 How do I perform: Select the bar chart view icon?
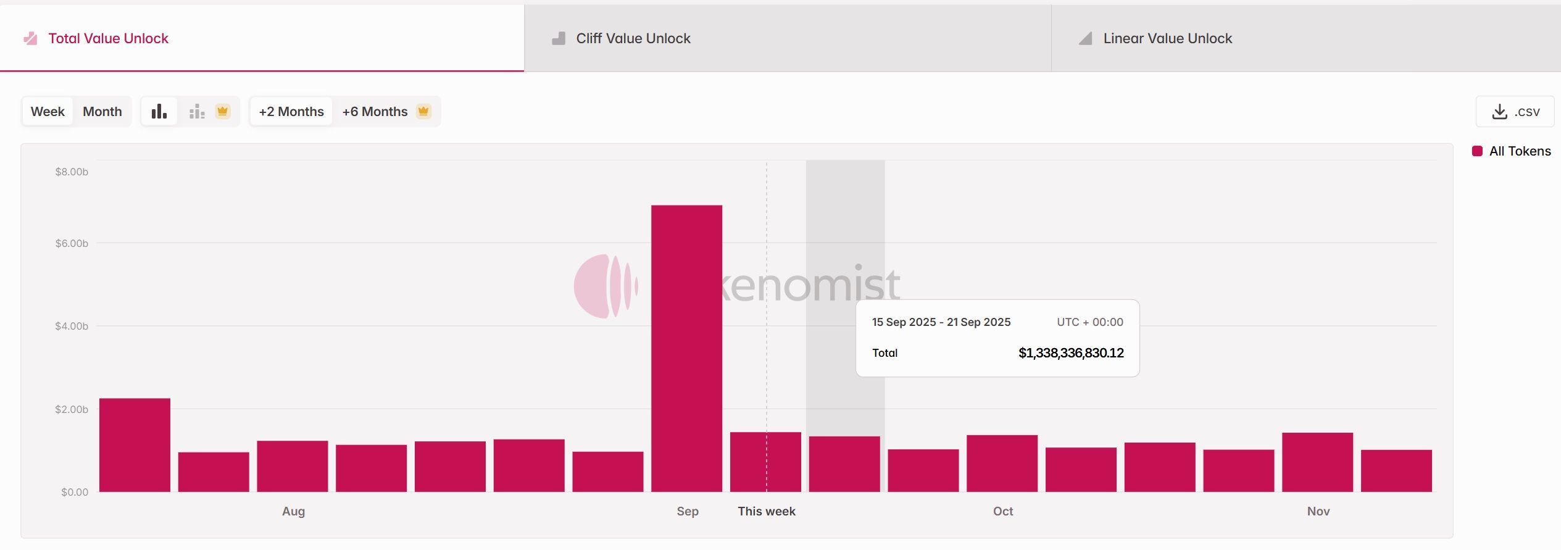[159, 112]
